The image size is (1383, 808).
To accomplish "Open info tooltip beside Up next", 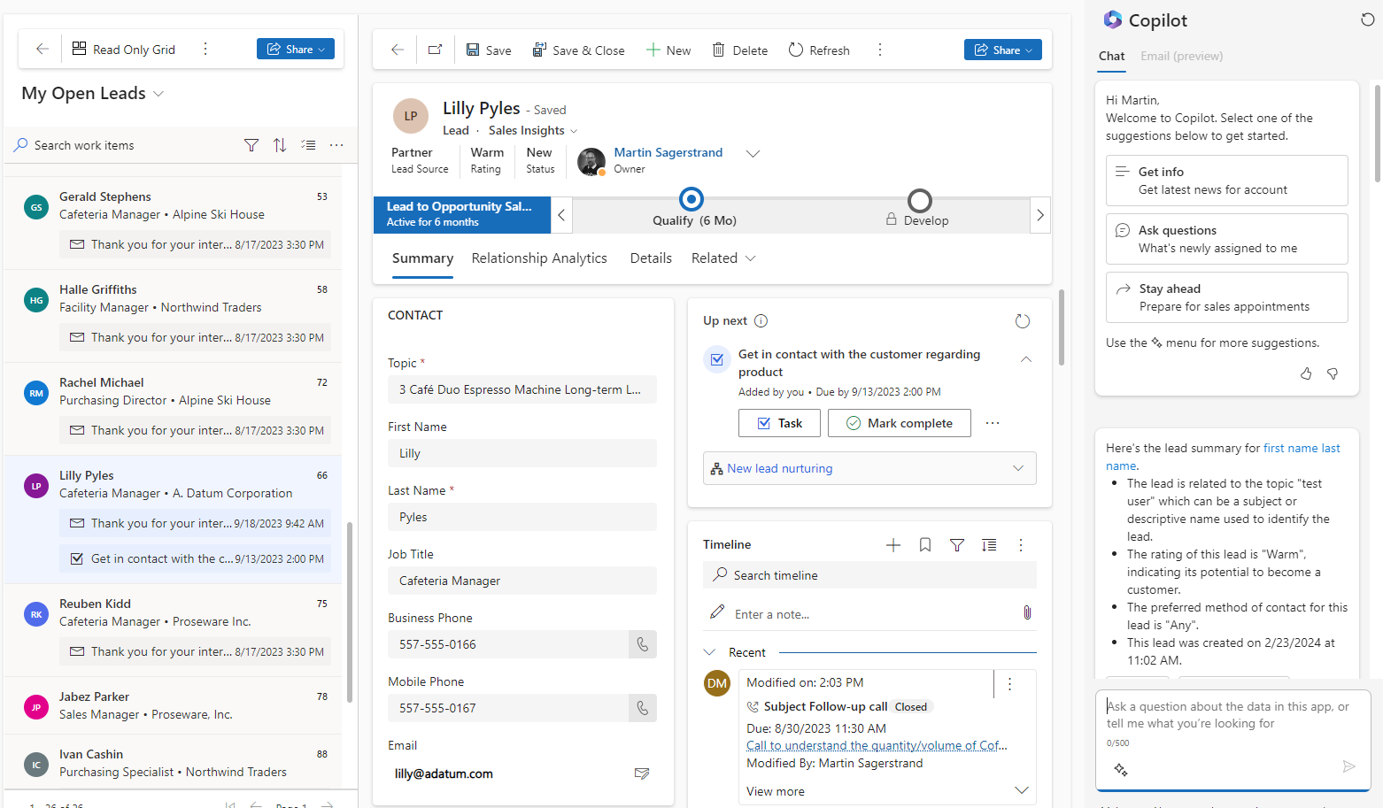I will click(x=761, y=320).
